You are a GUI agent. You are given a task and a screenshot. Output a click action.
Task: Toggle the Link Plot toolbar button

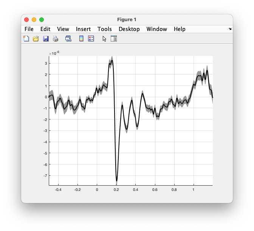point(68,39)
